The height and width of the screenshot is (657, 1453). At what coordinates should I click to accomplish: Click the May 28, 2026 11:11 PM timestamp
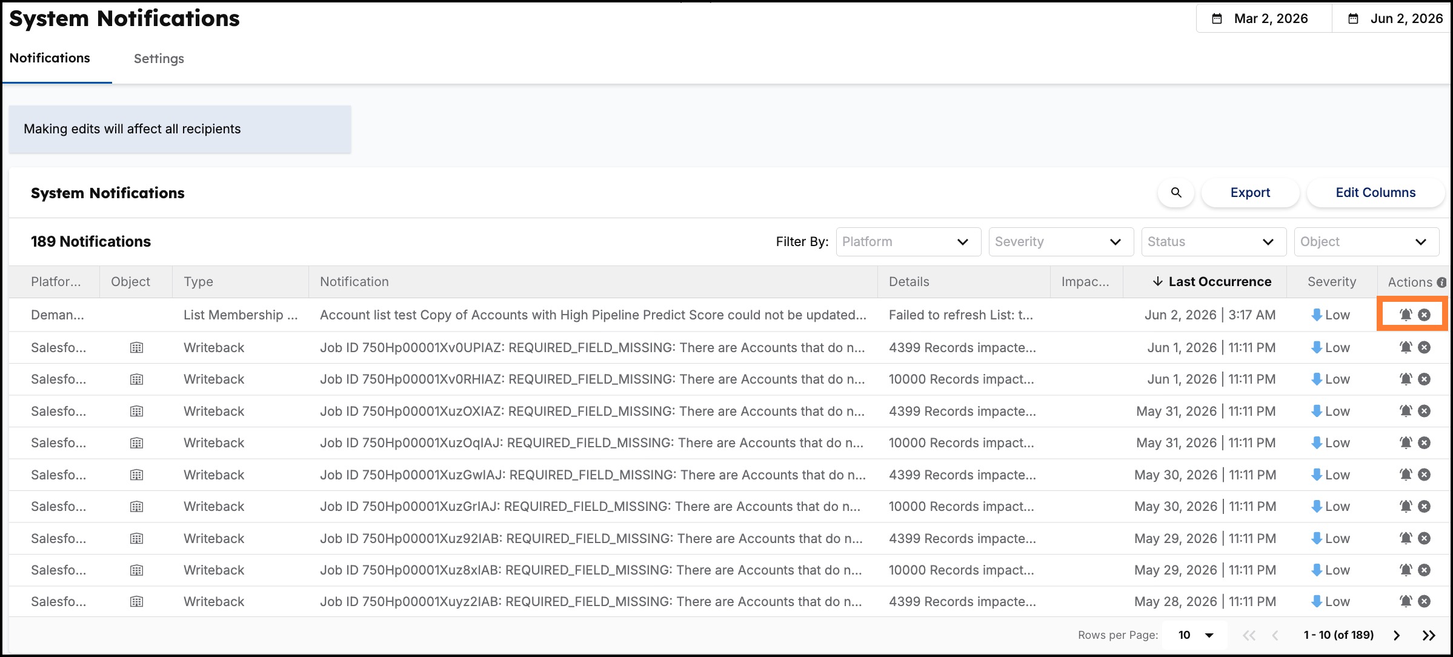[x=1205, y=602]
